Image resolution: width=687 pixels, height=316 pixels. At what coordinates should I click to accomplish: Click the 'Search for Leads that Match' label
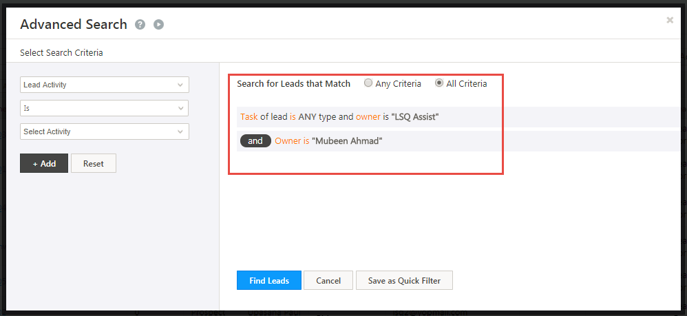point(293,84)
